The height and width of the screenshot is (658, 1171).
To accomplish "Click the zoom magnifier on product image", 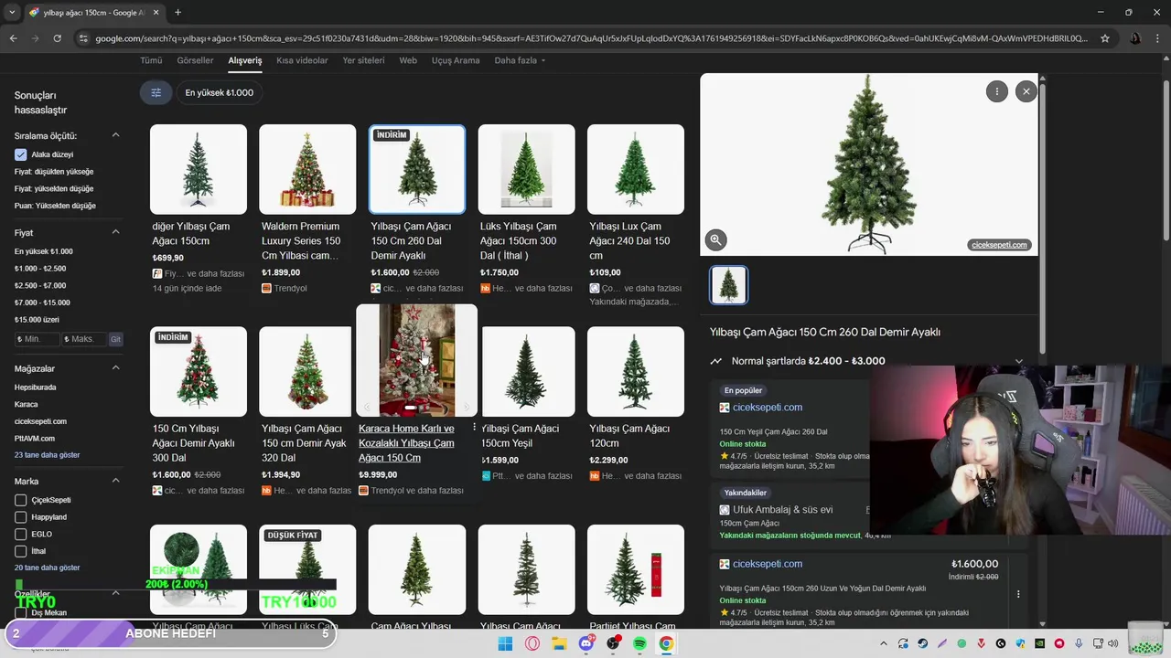I will 715,239.
